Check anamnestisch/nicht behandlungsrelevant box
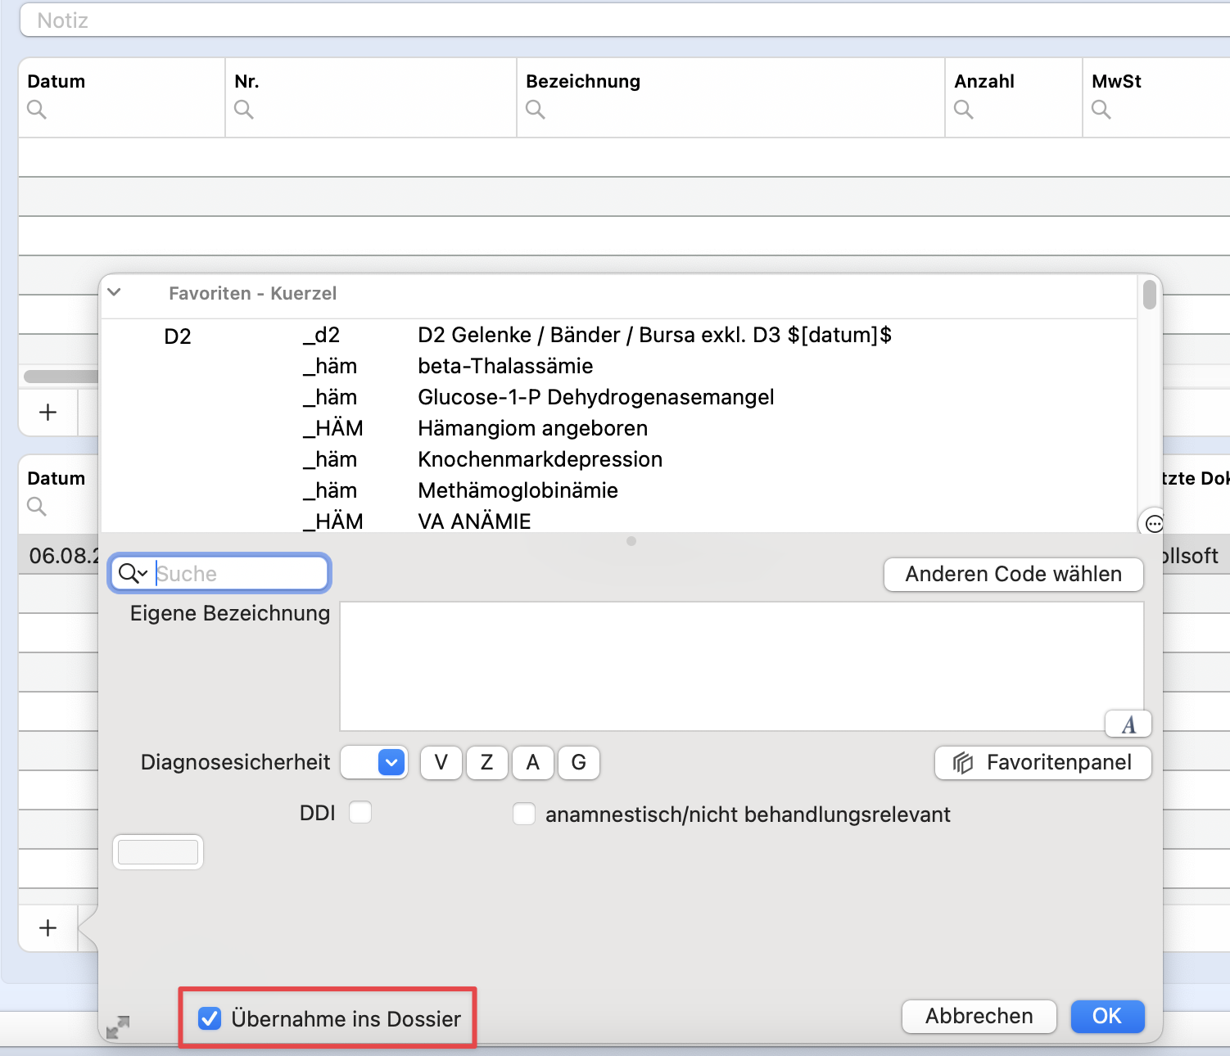Screen dimensions: 1230x1056 click(524, 815)
